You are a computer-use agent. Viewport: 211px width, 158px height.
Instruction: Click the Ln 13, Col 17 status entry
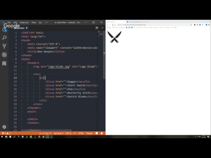[x=45, y=133]
